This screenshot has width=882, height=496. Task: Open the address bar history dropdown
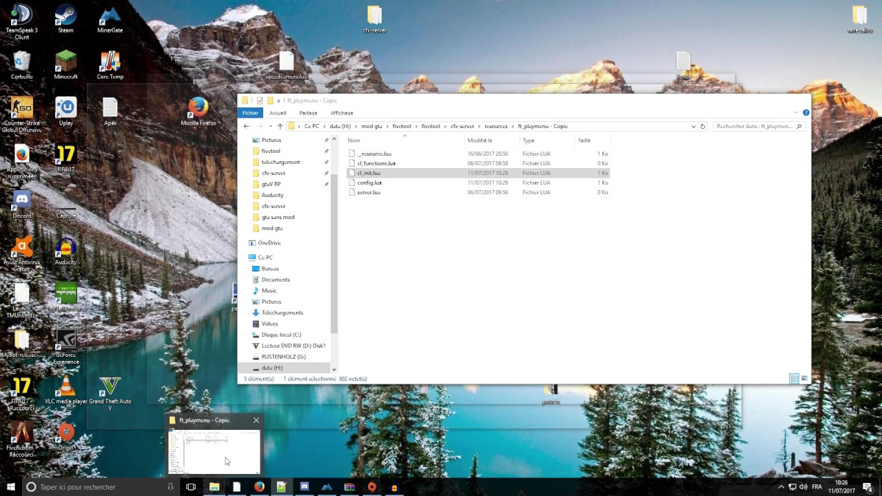pyautogui.click(x=693, y=126)
